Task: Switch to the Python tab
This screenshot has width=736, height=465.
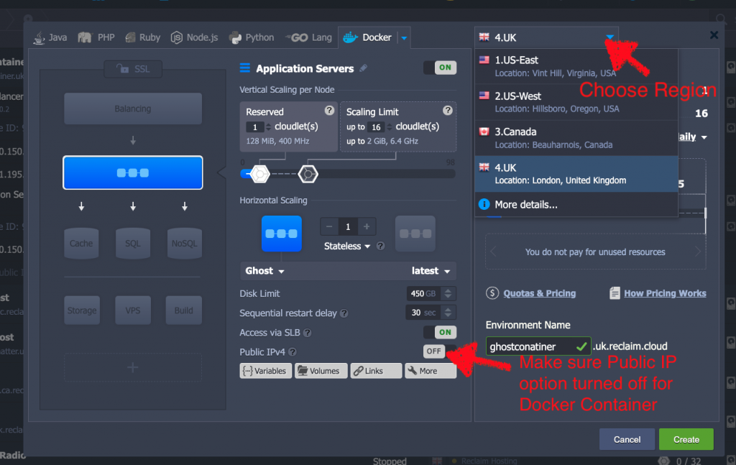Action: pyautogui.click(x=252, y=37)
